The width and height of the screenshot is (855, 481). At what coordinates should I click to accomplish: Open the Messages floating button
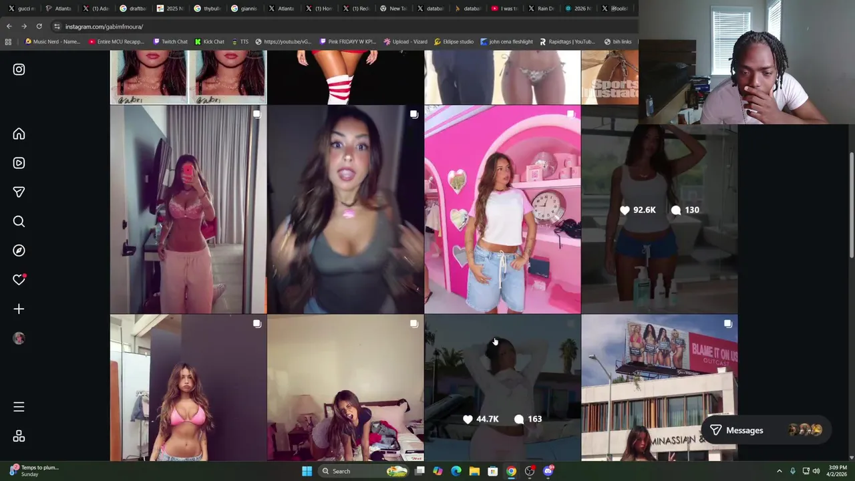click(x=766, y=431)
